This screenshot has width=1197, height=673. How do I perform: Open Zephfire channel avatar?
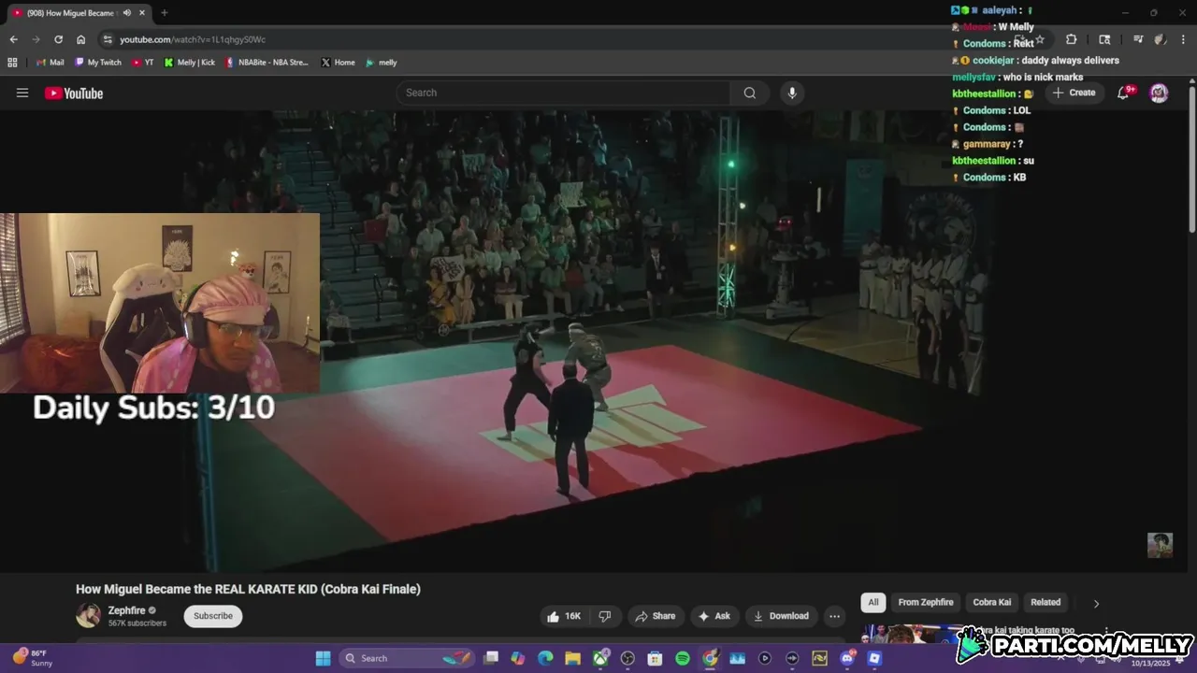tap(88, 615)
